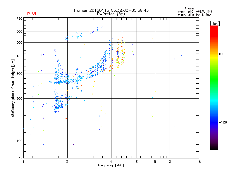Click x-axis tick label "6"
Screen dimensions: 234x176
click(137, 162)
